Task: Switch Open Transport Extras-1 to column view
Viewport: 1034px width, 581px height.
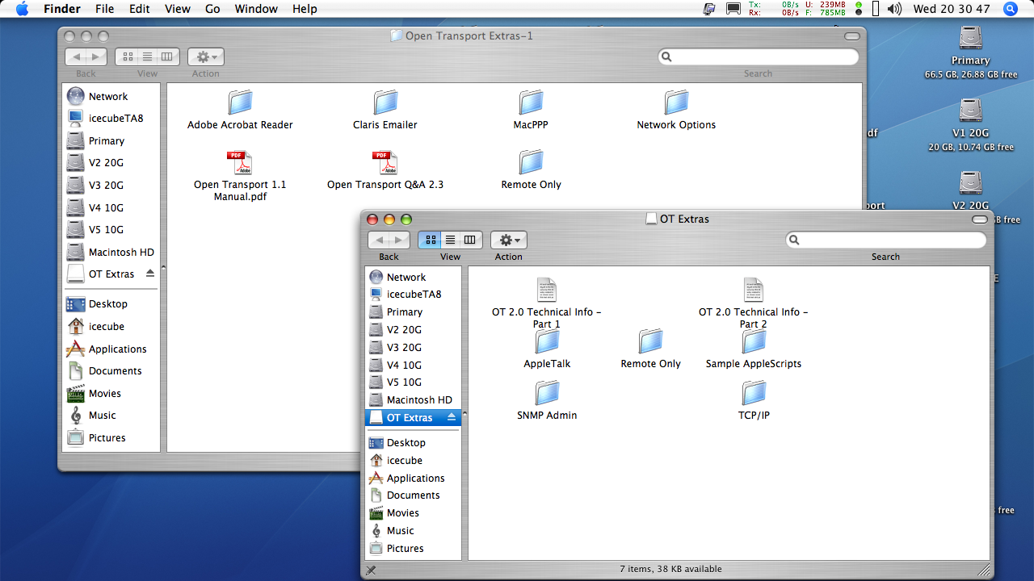Action: [x=168, y=56]
